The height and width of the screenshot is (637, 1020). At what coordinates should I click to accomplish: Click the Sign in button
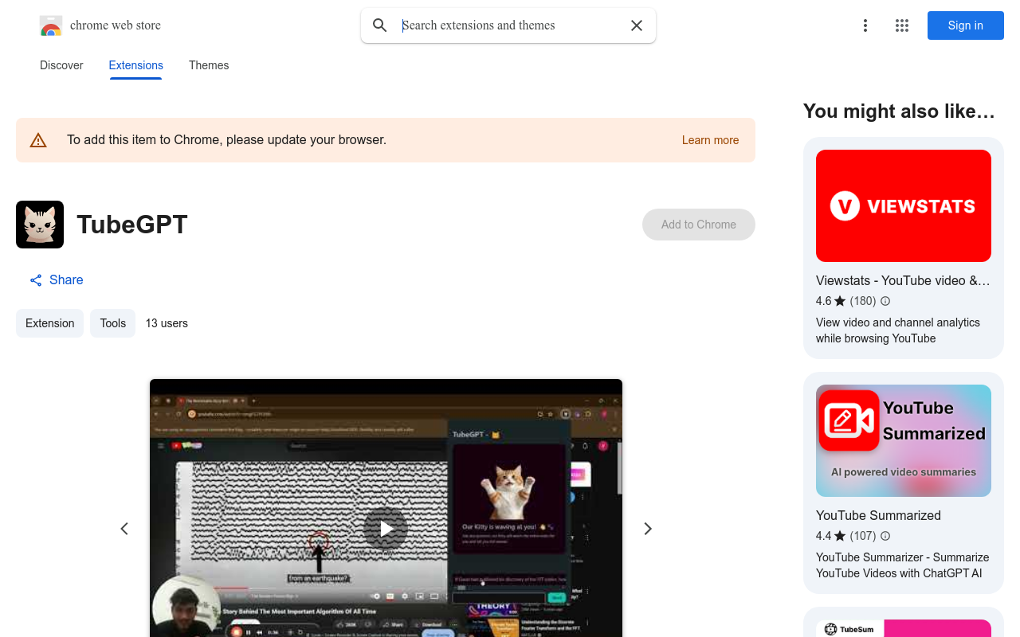(x=966, y=25)
